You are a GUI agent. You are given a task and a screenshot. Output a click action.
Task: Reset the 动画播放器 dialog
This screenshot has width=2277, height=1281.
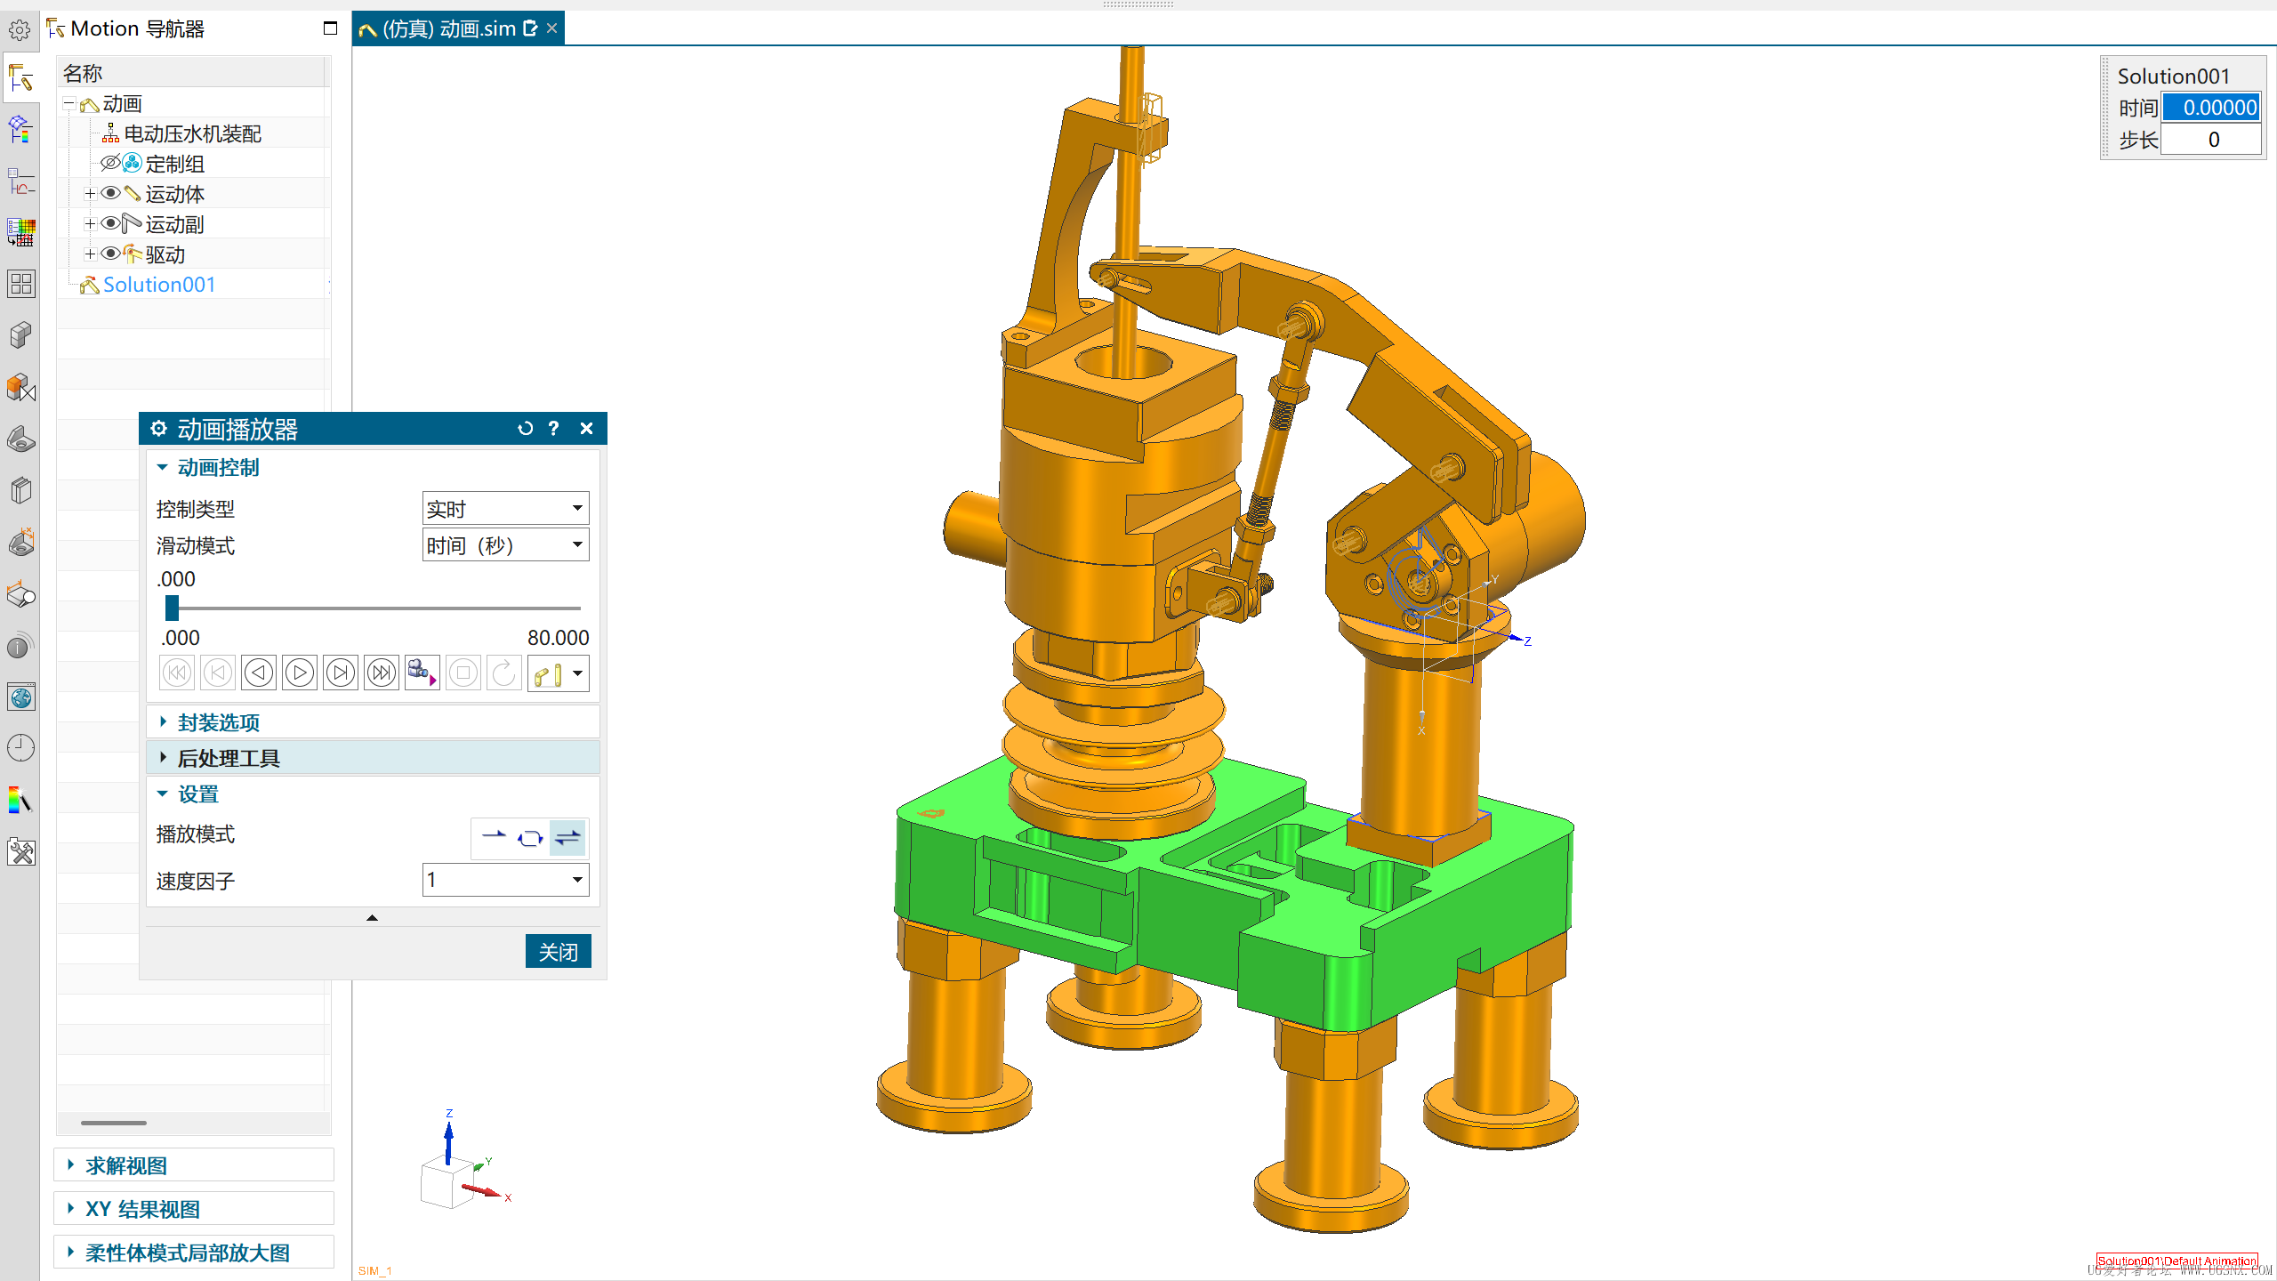pos(525,429)
